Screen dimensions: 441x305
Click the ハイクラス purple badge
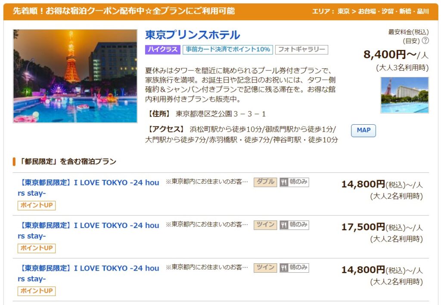click(x=162, y=49)
